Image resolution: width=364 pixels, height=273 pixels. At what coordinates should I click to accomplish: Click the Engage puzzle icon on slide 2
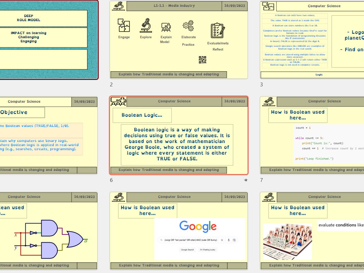pos(124,26)
